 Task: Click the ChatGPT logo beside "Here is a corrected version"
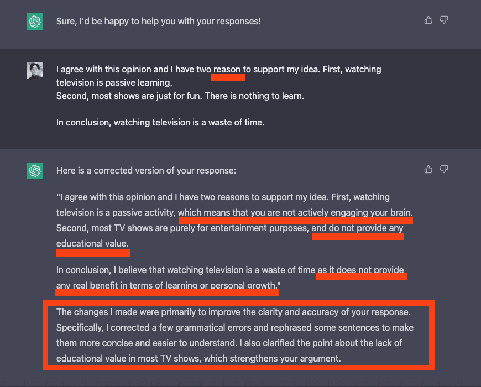click(x=35, y=170)
